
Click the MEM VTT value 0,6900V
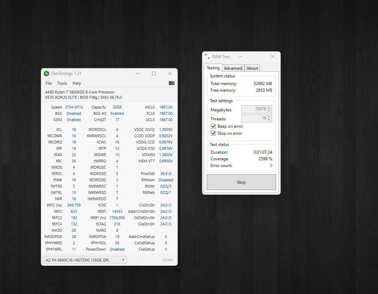click(x=166, y=161)
